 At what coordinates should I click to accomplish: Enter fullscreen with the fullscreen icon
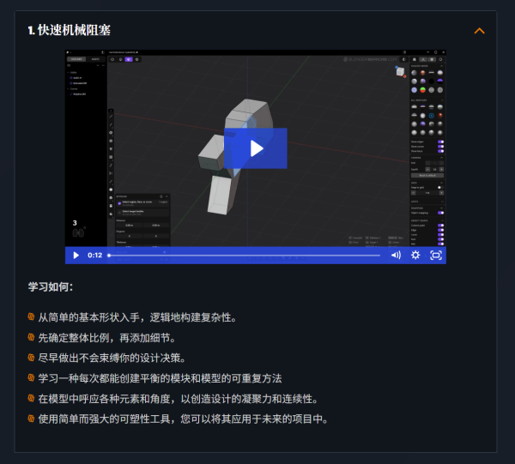(x=436, y=256)
